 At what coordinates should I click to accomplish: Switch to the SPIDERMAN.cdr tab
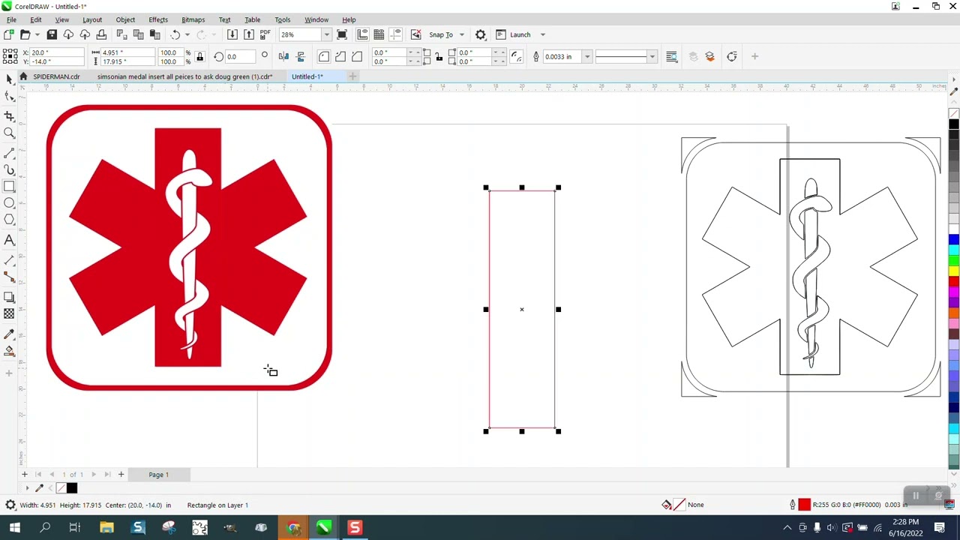(x=56, y=76)
